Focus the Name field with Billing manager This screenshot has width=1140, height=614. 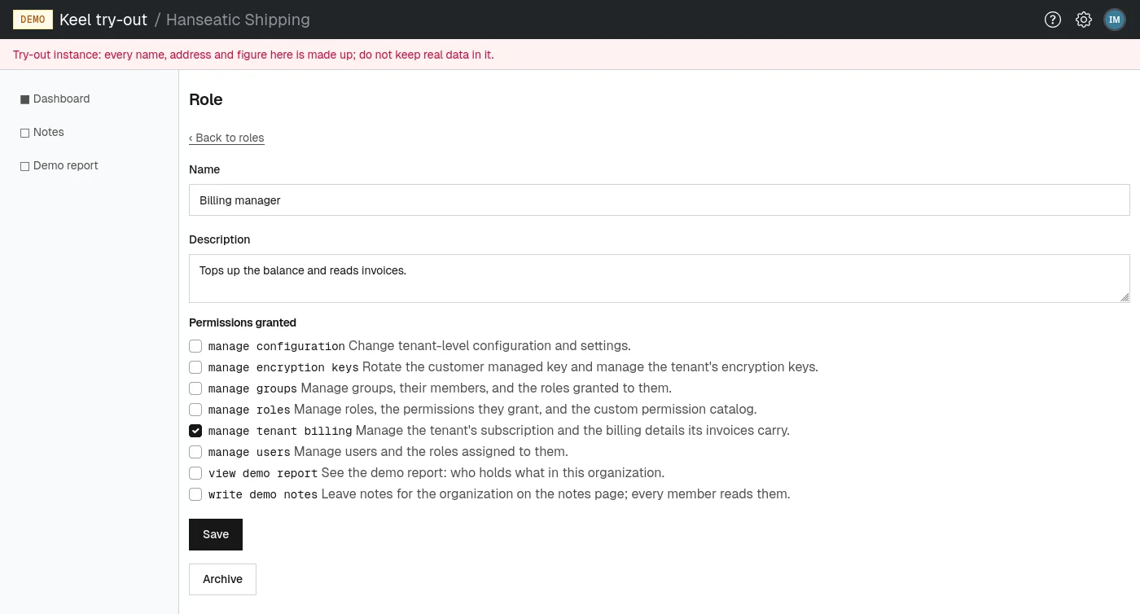660,200
